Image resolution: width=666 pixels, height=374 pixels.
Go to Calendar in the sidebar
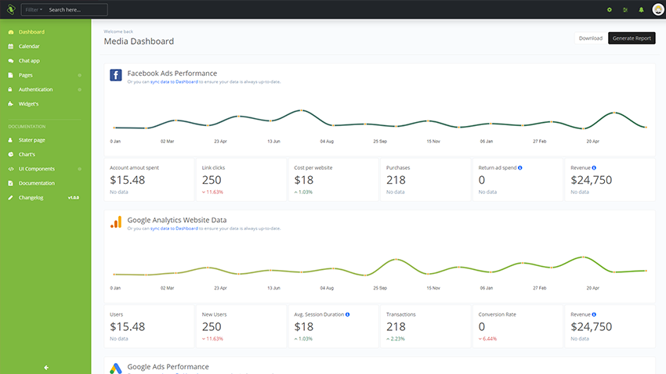click(29, 46)
